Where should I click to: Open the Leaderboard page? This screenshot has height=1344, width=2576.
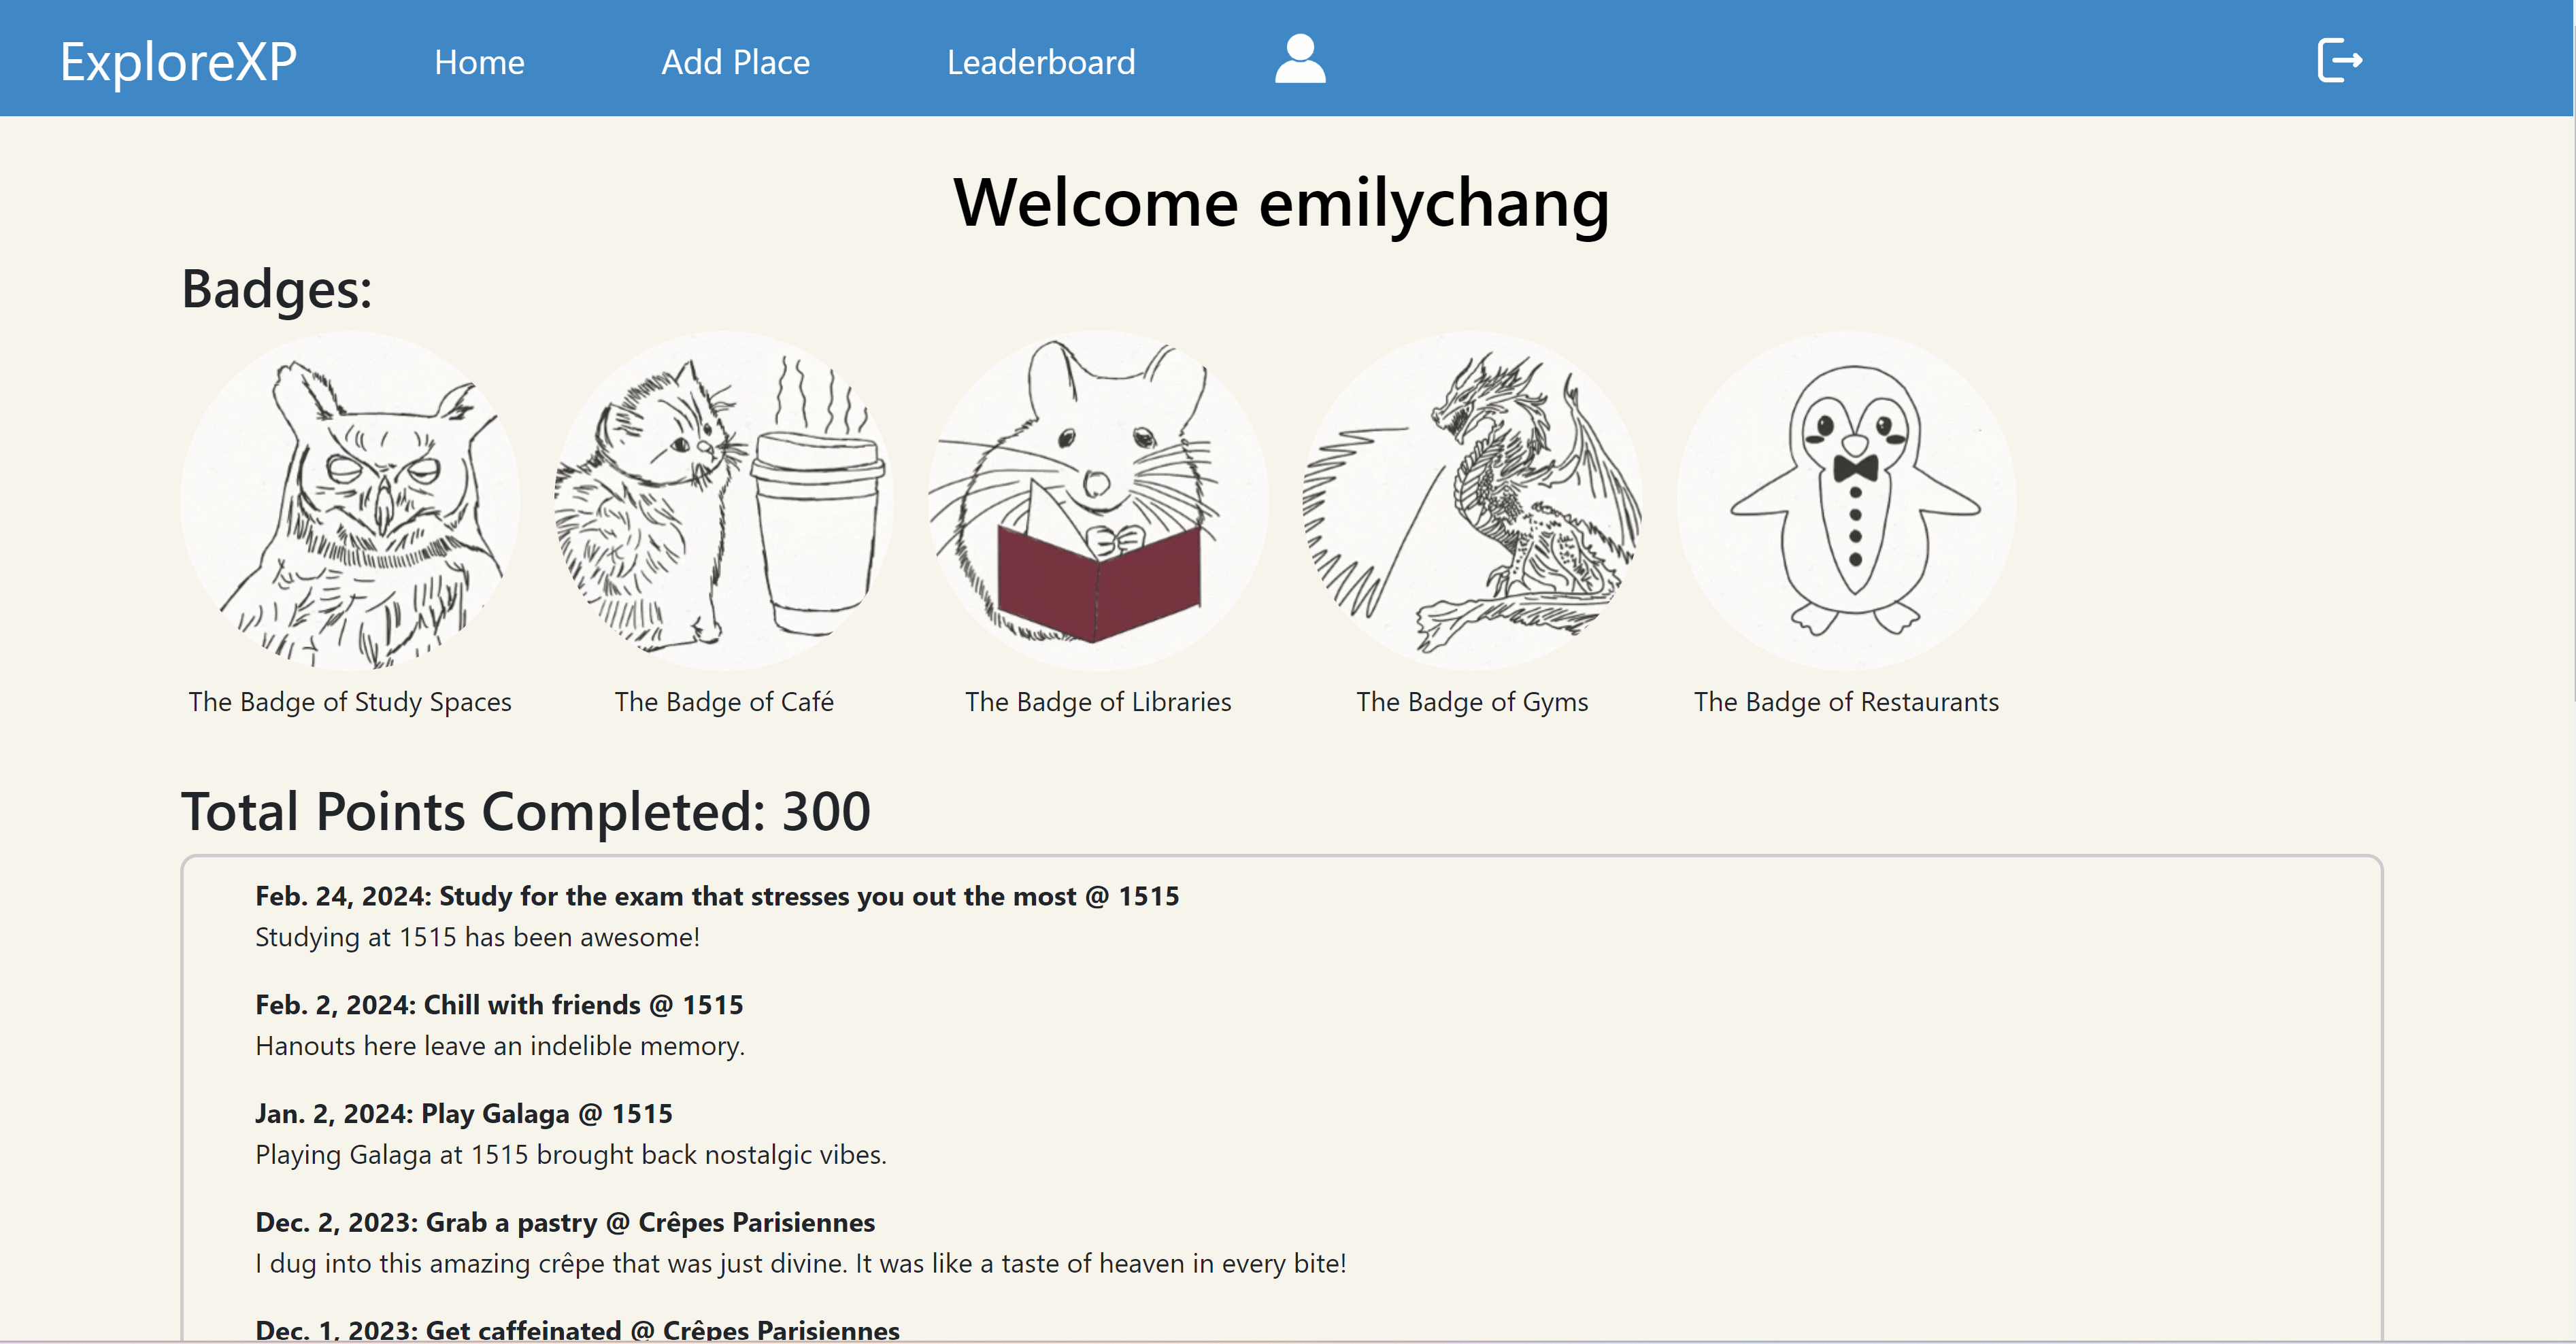coord(1040,63)
